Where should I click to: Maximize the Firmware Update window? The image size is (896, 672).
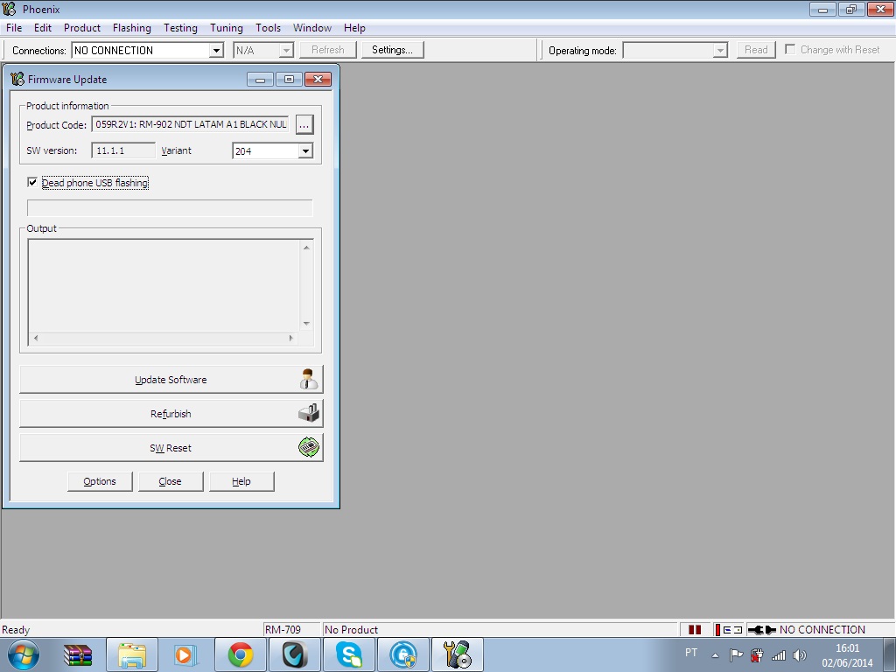coord(289,80)
